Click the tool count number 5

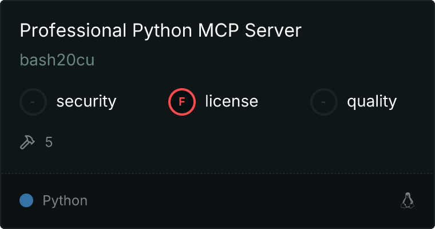pos(49,142)
